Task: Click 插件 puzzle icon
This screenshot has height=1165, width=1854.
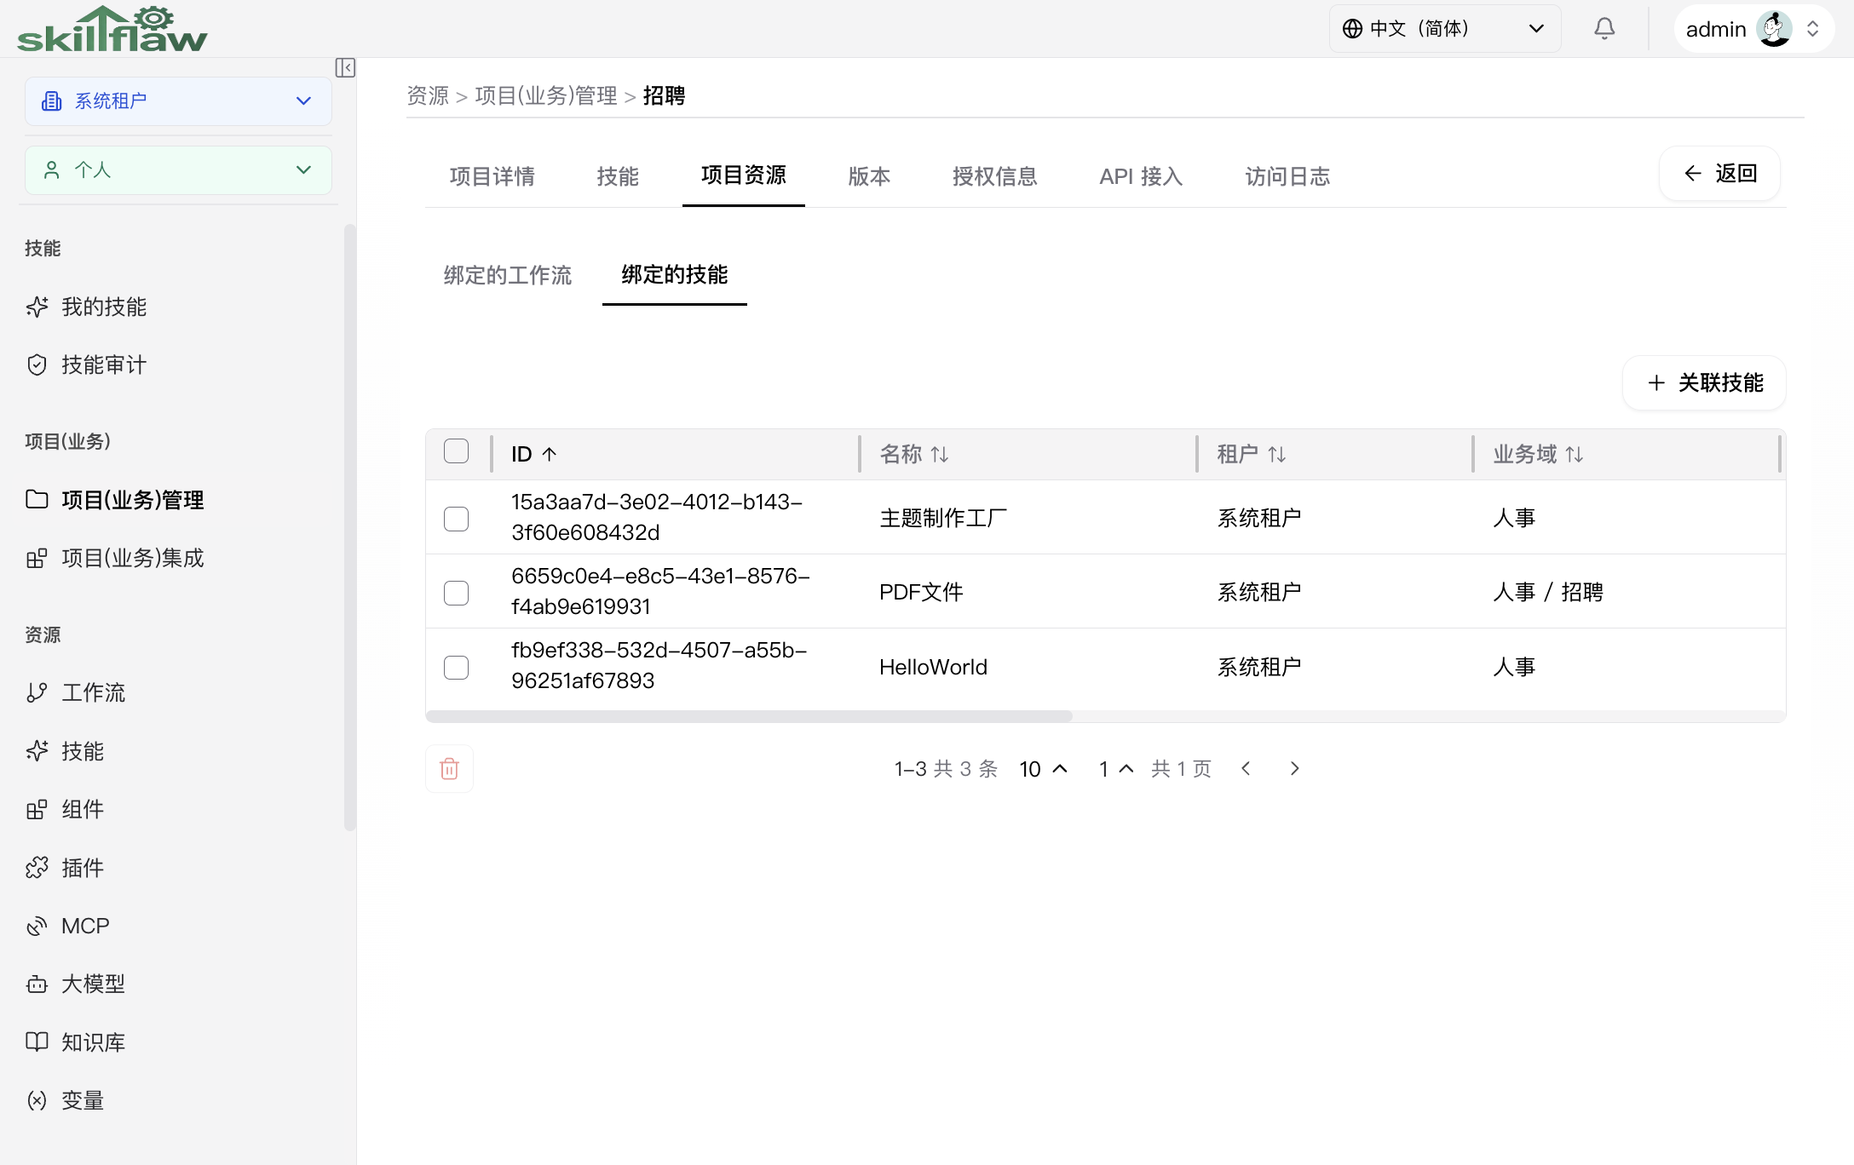Action: click(x=37, y=867)
